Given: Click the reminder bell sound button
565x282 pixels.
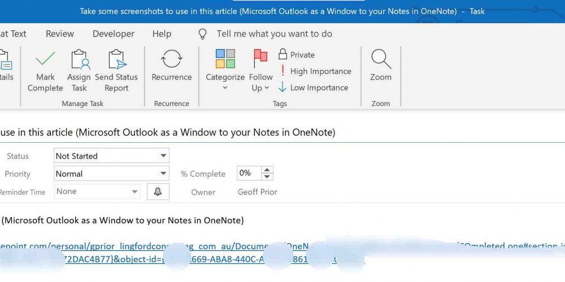Looking at the screenshot, I should (158, 192).
